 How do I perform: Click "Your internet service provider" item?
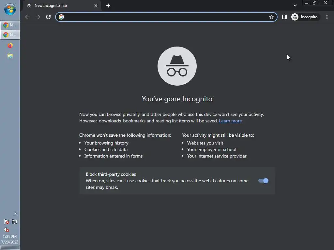[x=217, y=156]
